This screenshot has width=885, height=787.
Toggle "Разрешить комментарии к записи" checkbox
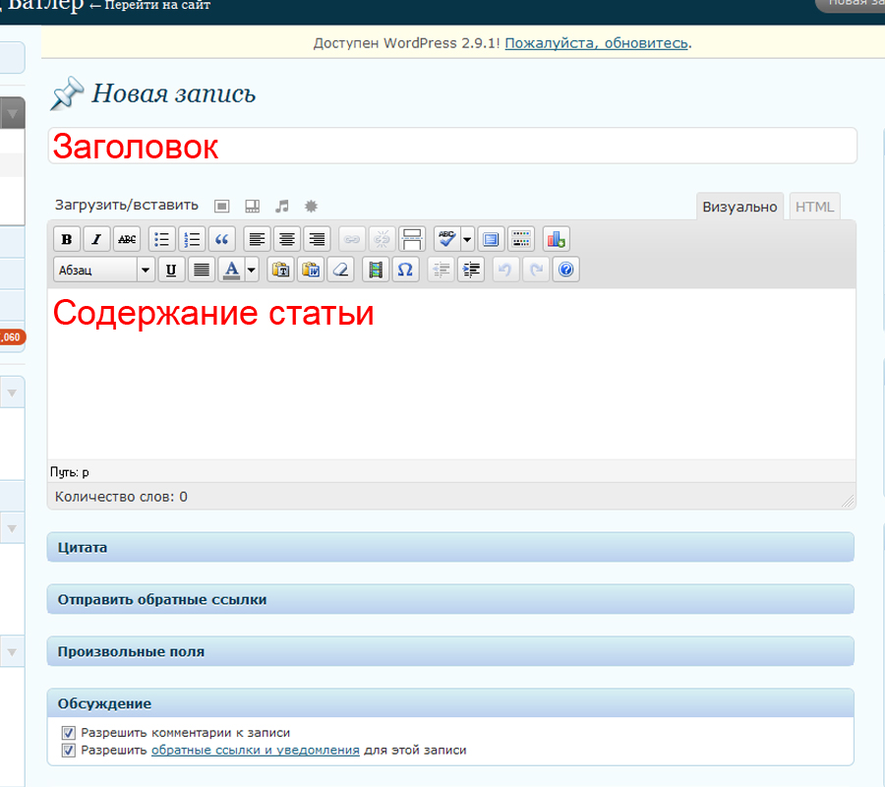pos(68,733)
